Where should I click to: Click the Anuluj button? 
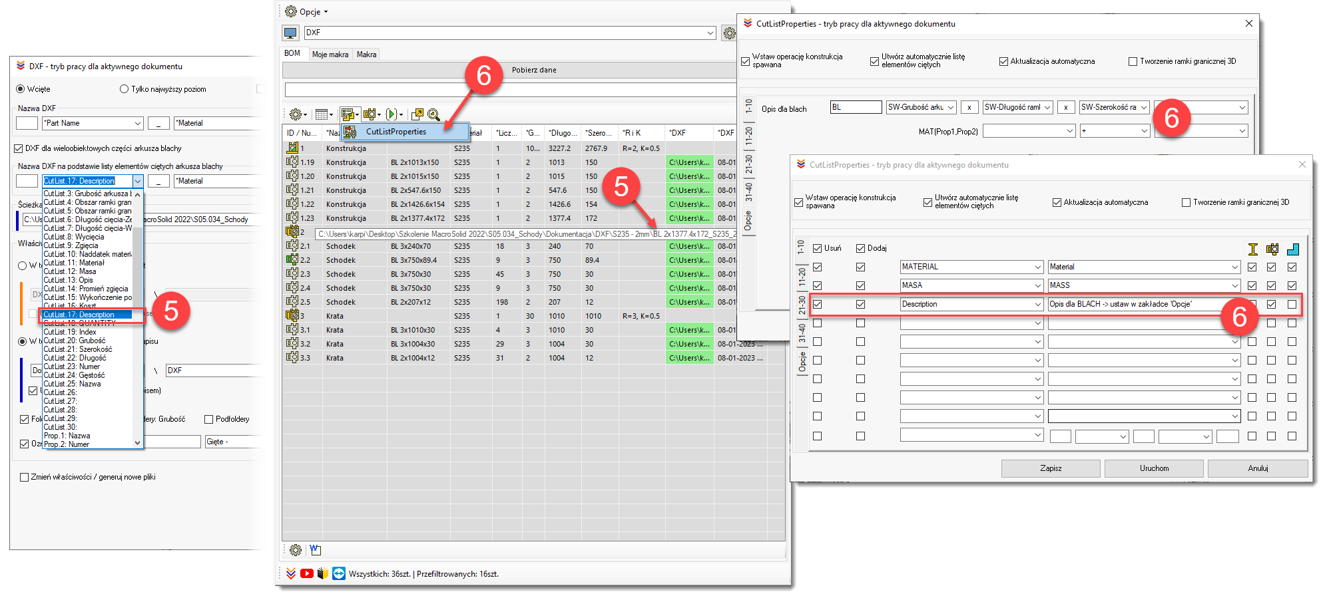tap(1258, 468)
